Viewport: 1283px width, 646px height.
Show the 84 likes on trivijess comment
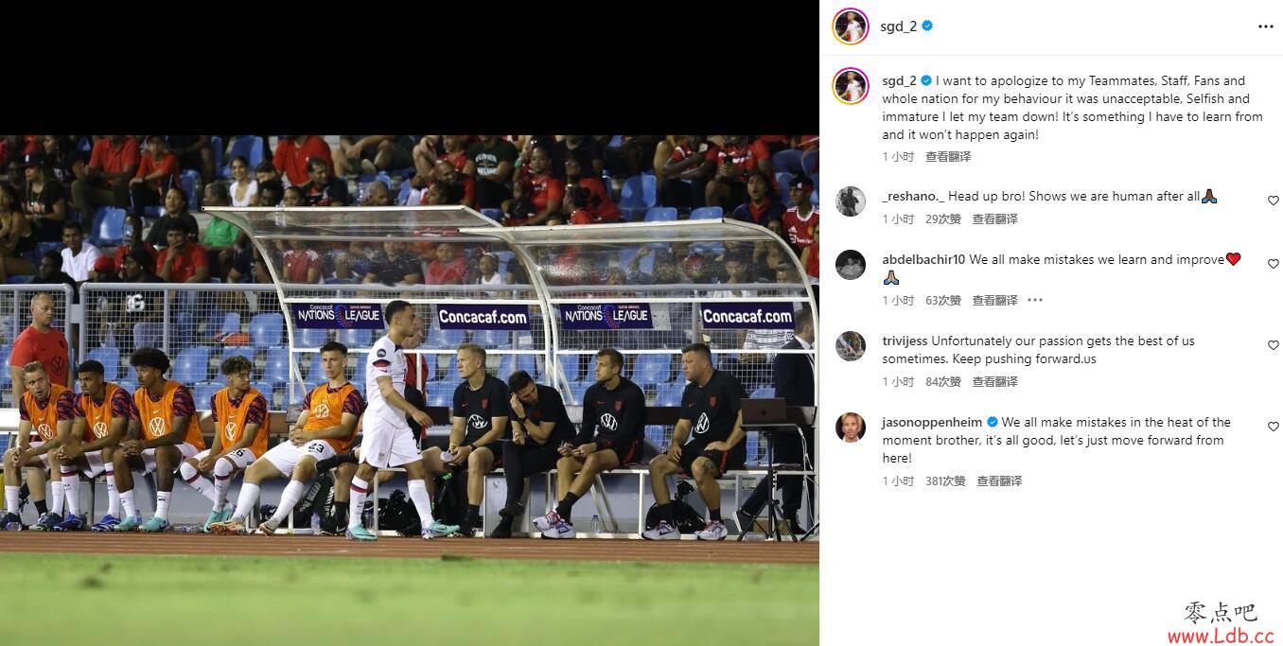(x=943, y=382)
